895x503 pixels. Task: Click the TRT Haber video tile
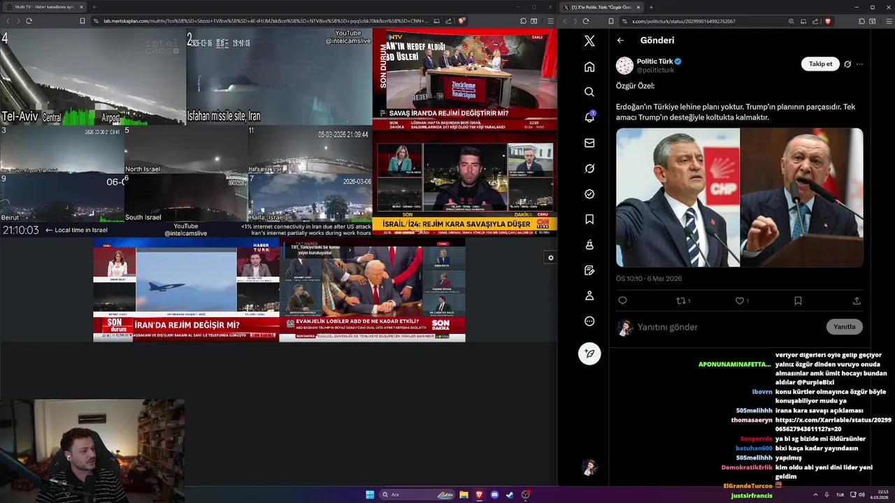click(372, 290)
